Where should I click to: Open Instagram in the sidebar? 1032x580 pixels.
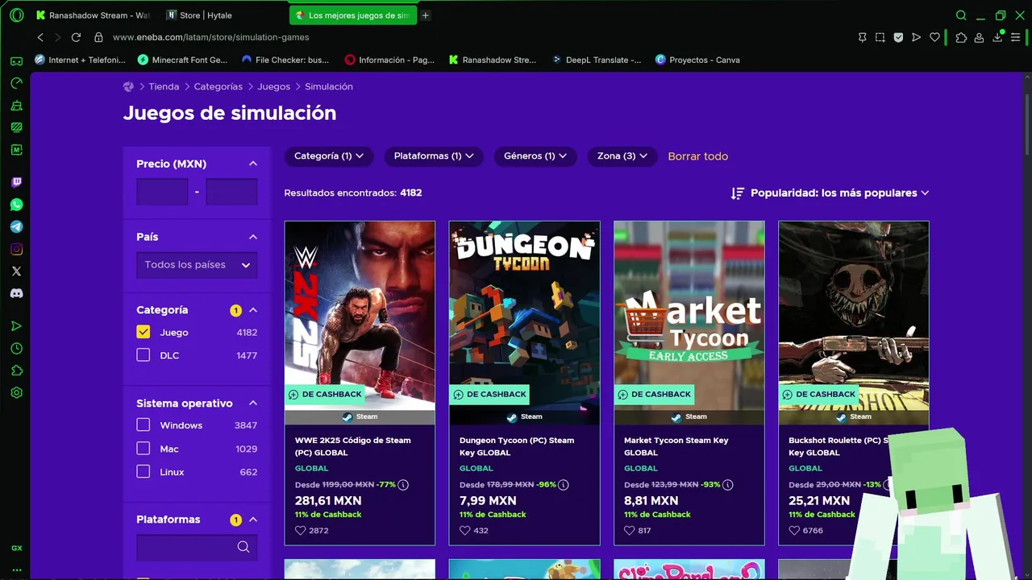[16, 249]
